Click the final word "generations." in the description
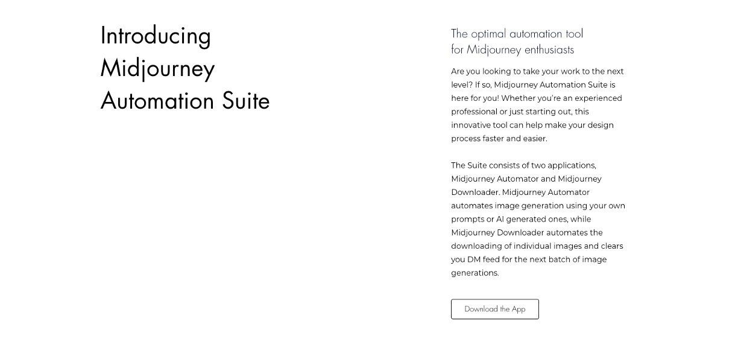 click(475, 273)
